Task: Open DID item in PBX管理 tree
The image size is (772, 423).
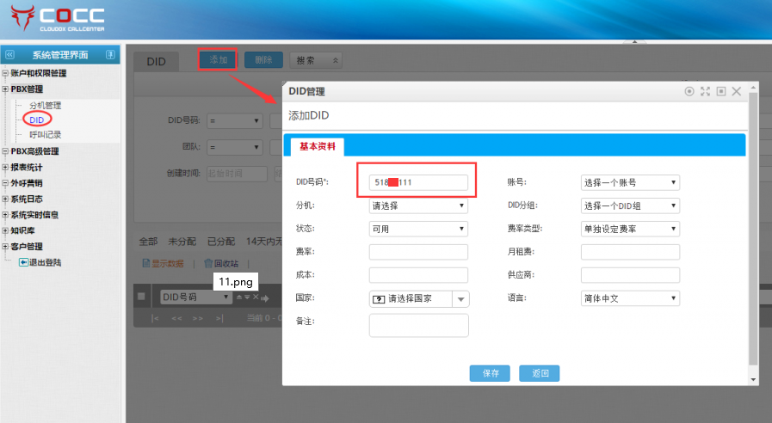Action: point(36,120)
